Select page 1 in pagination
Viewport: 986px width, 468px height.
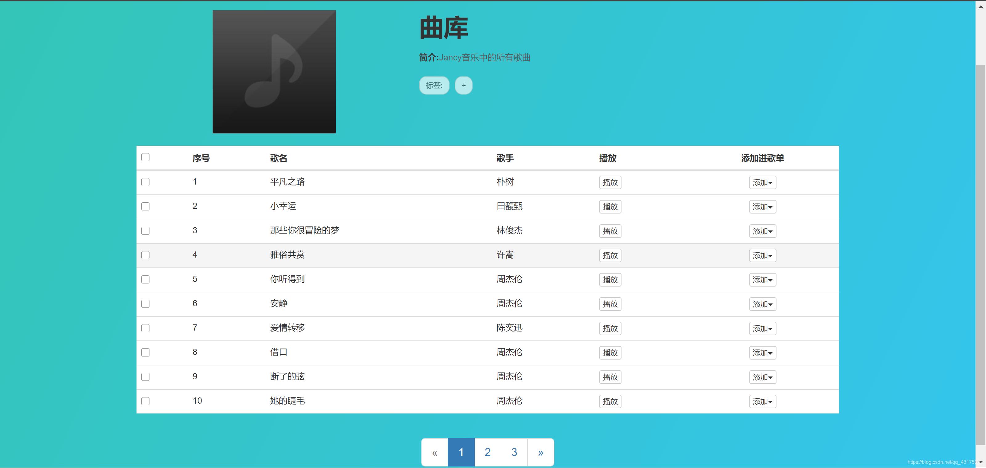[461, 452]
